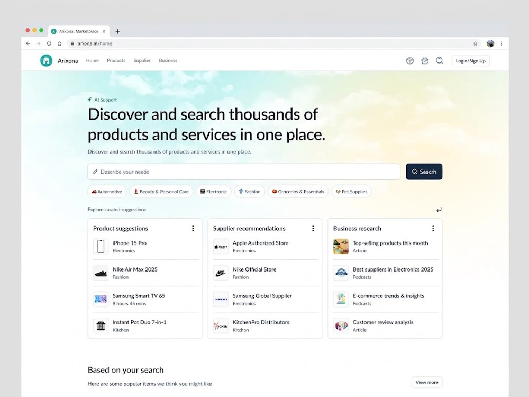Reload the page with the refresh icon
This screenshot has height=397, width=529.
[49, 43]
